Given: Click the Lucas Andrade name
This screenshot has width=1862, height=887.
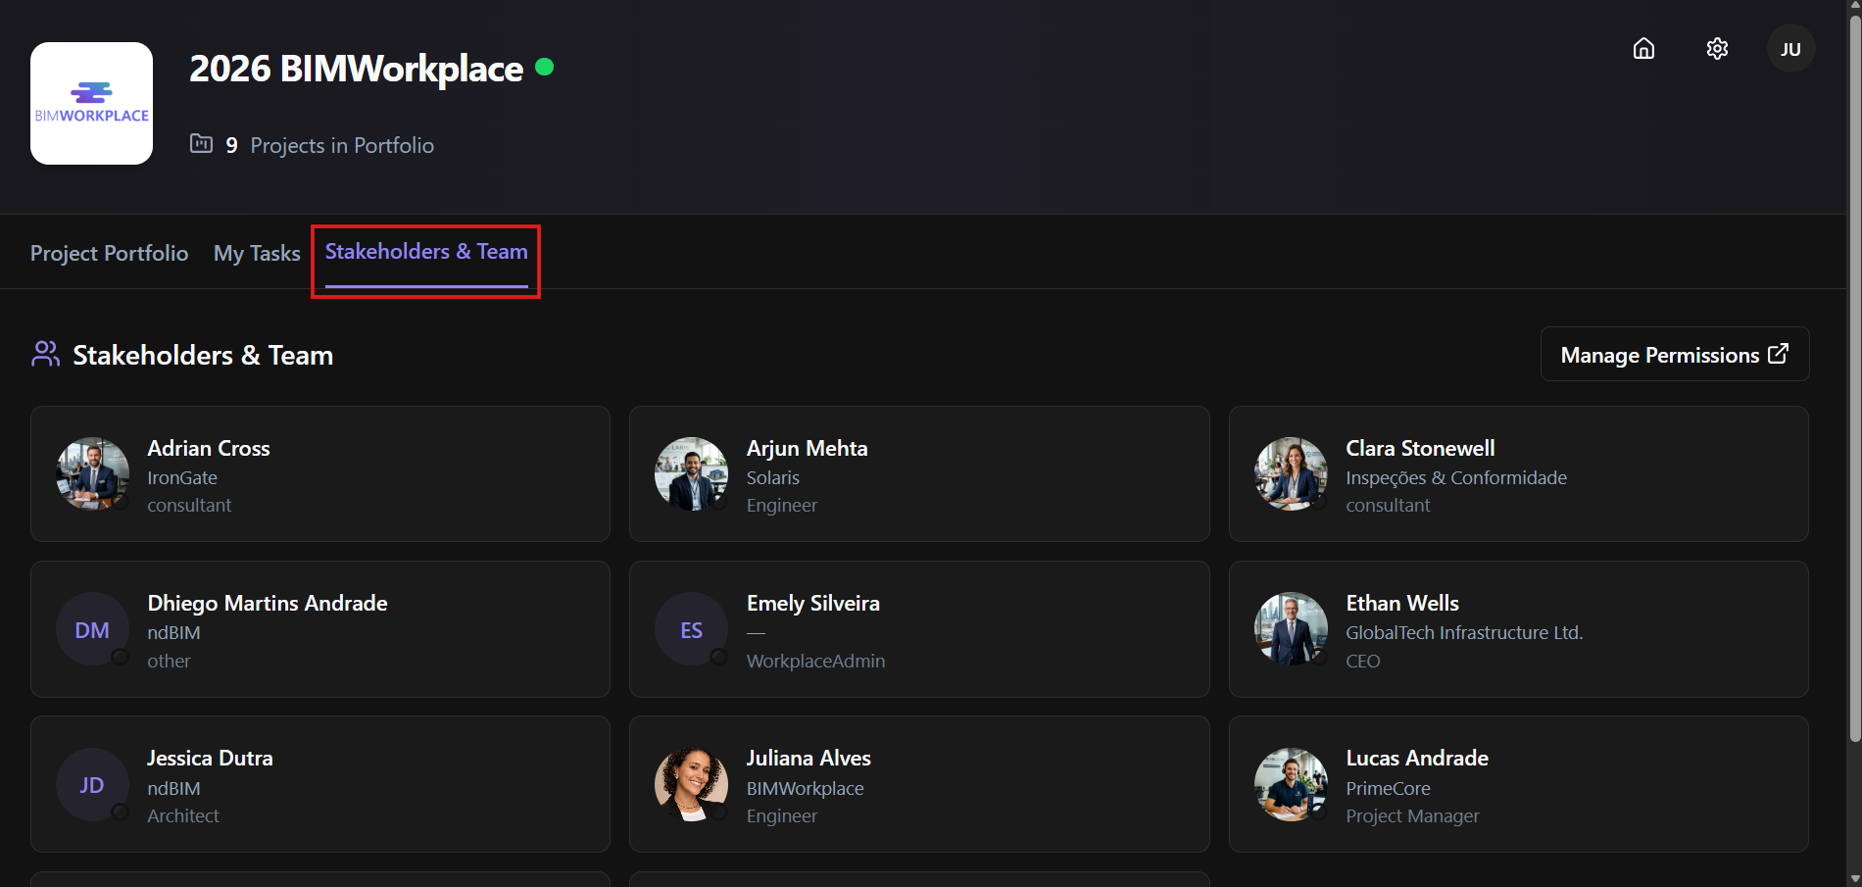Looking at the screenshot, I should coord(1417,758).
